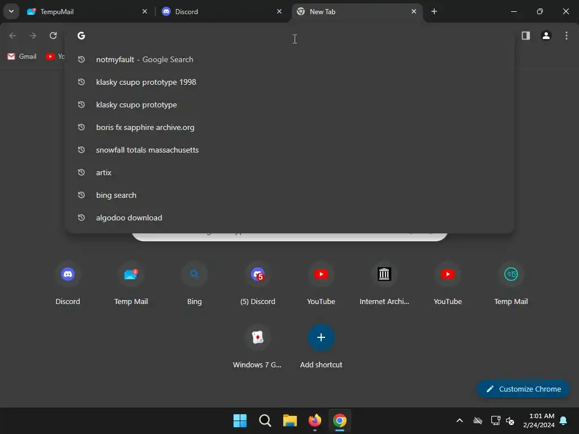This screenshot has height=434, width=579.
Task: Click the Chrome taskbar icon
Action: coord(340,420)
